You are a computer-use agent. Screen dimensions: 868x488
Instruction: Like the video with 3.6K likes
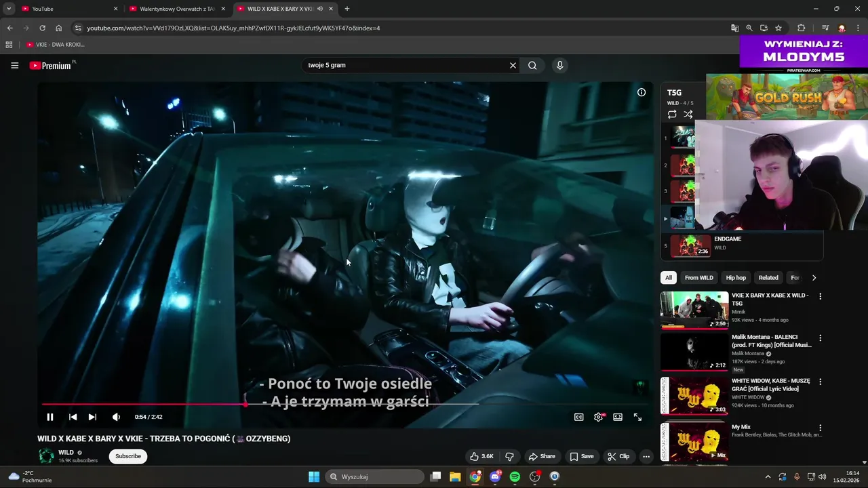point(481,456)
